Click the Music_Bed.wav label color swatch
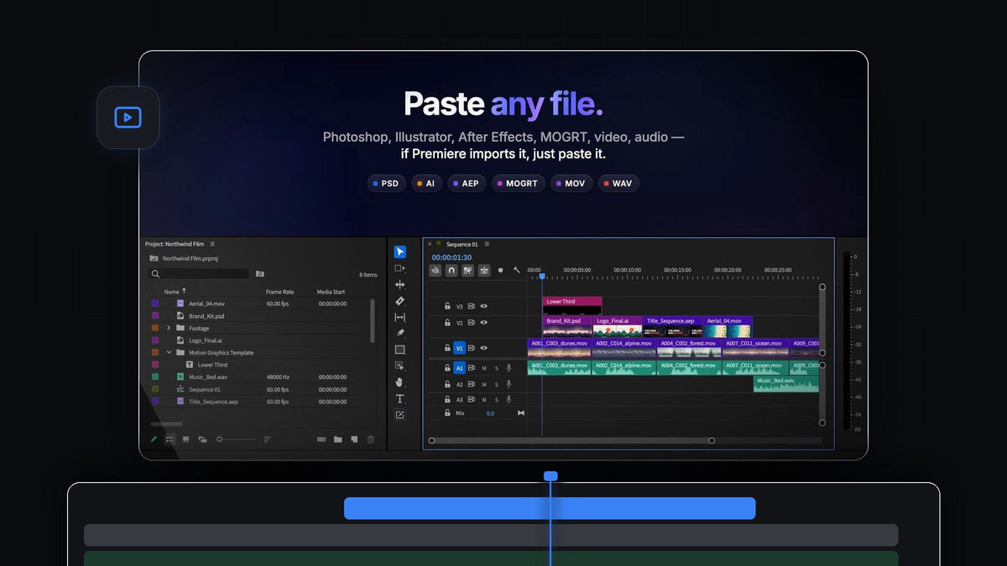 pos(155,377)
